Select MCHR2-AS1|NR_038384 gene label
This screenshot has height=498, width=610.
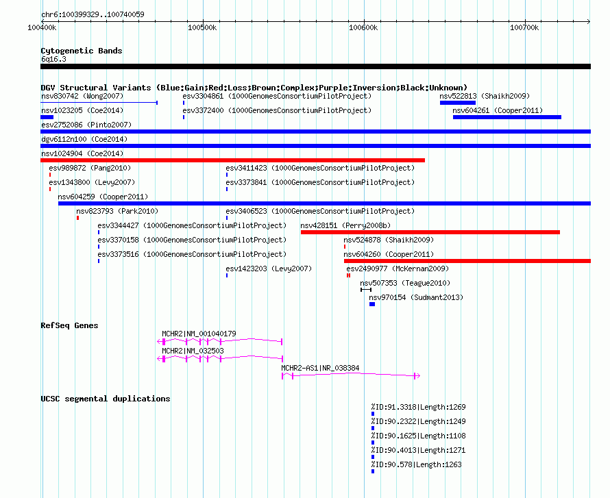click(x=320, y=368)
